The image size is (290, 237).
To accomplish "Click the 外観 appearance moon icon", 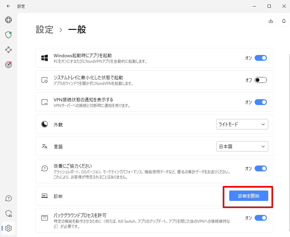I will pos(45,124).
